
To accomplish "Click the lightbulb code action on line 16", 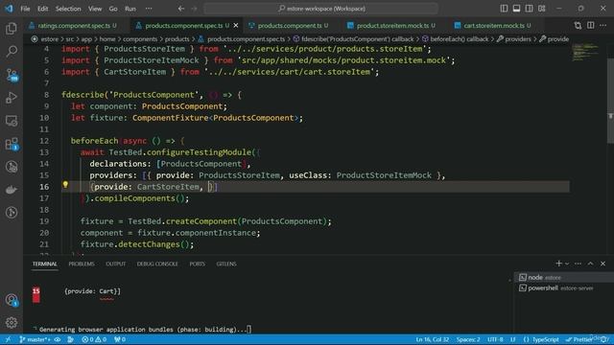I will (65, 185).
